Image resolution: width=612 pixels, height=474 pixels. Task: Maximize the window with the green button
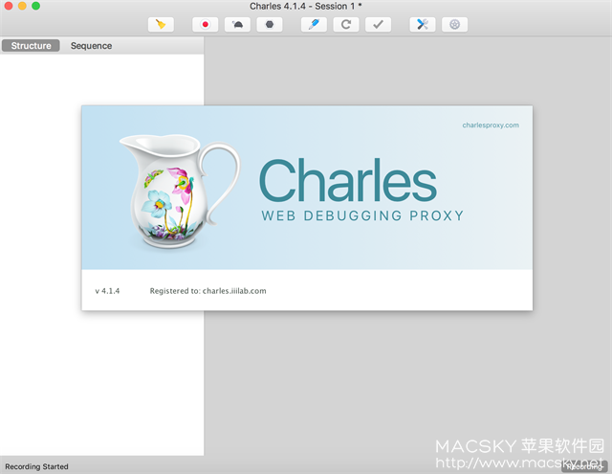coord(36,6)
